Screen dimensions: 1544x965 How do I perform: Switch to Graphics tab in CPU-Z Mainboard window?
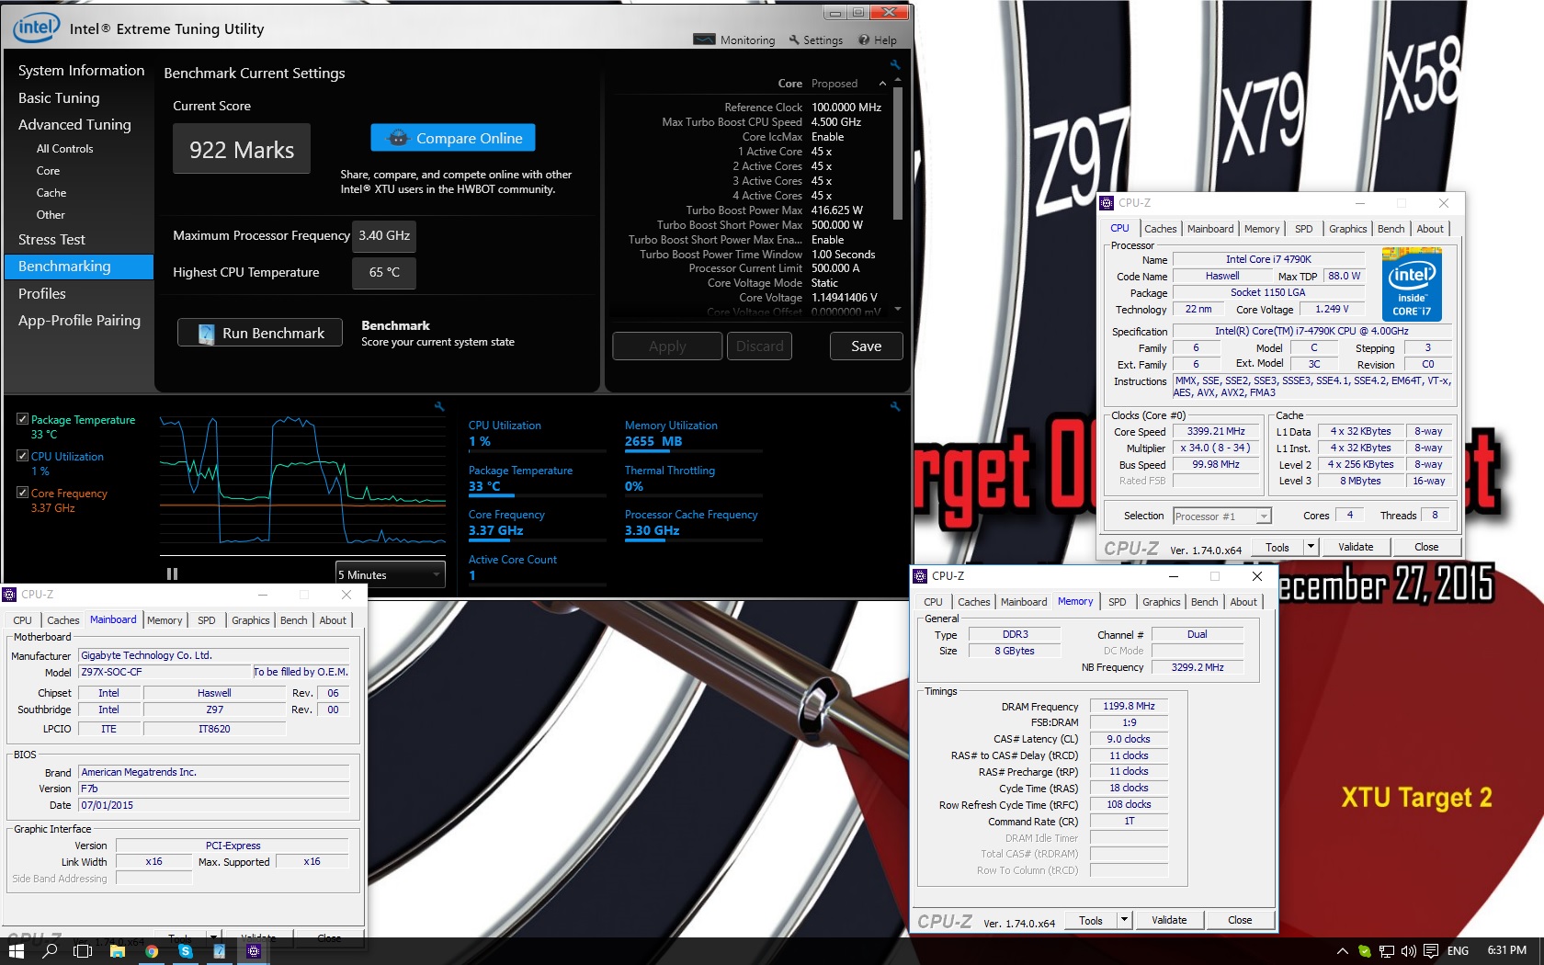[250, 620]
